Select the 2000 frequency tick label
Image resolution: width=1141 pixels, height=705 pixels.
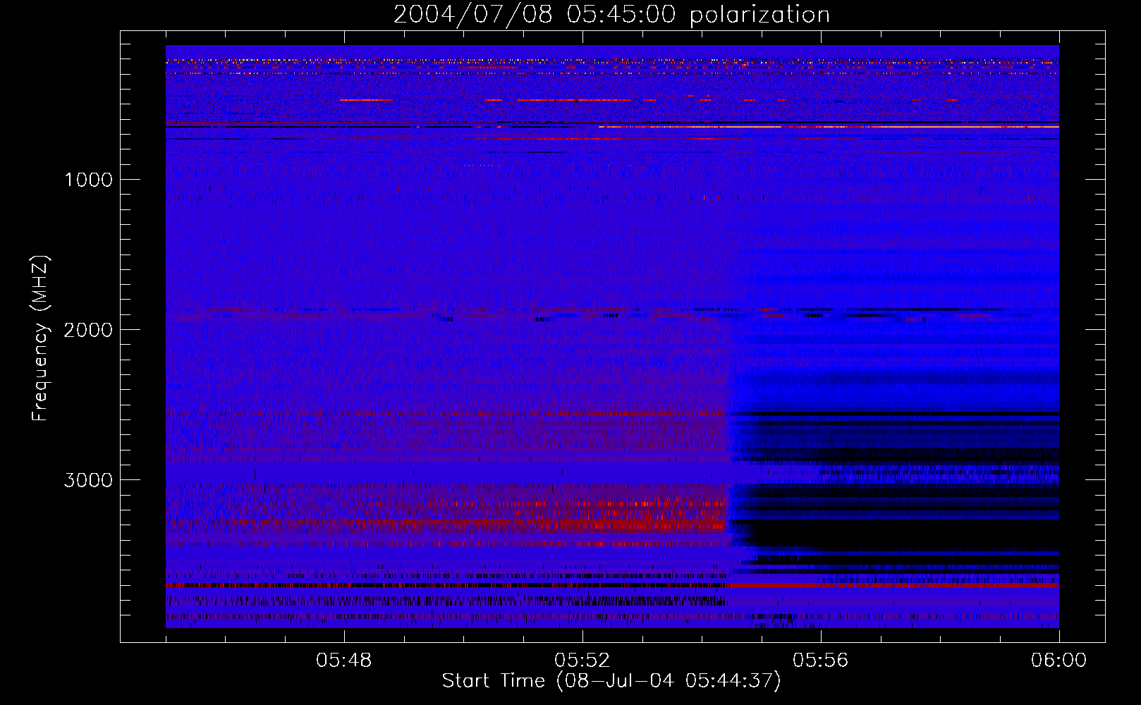[88, 330]
